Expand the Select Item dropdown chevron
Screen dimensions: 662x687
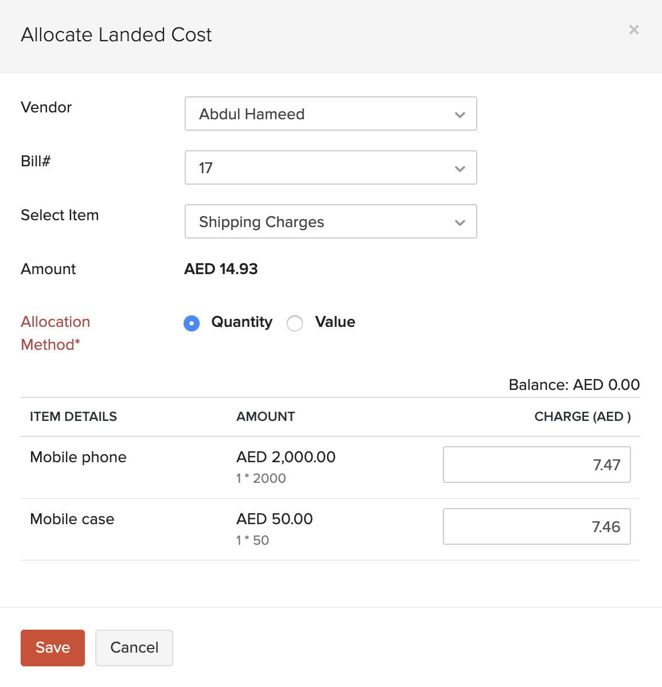tap(459, 222)
